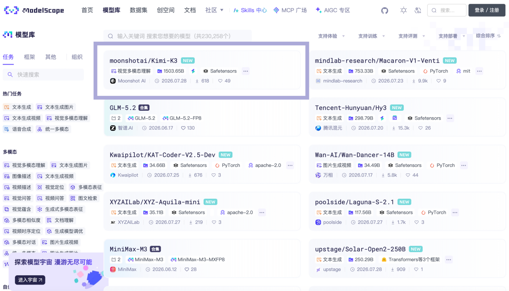509x291 pixels.
Task: Open the Moonshot AI organization avatar
Action: (x=113, y=81)
